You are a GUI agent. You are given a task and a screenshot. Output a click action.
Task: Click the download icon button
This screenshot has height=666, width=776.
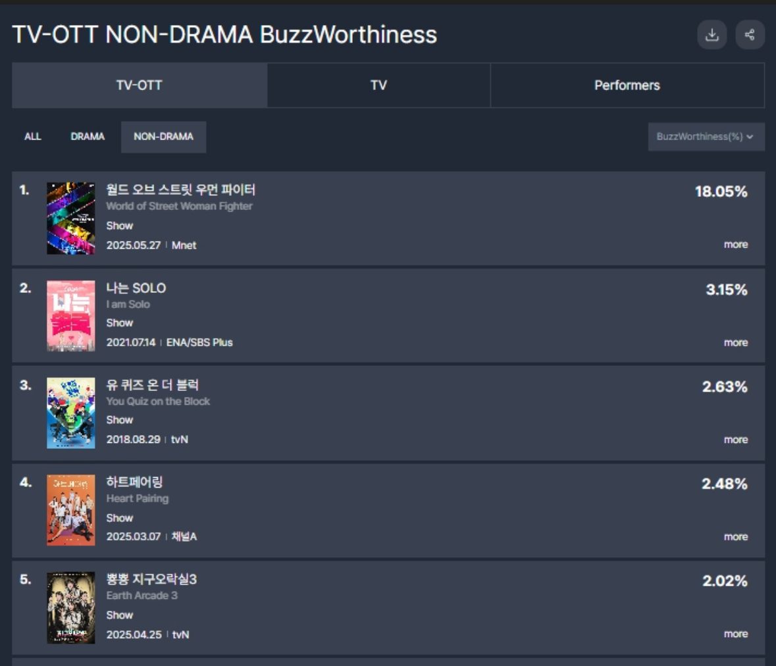pos(711,35)
